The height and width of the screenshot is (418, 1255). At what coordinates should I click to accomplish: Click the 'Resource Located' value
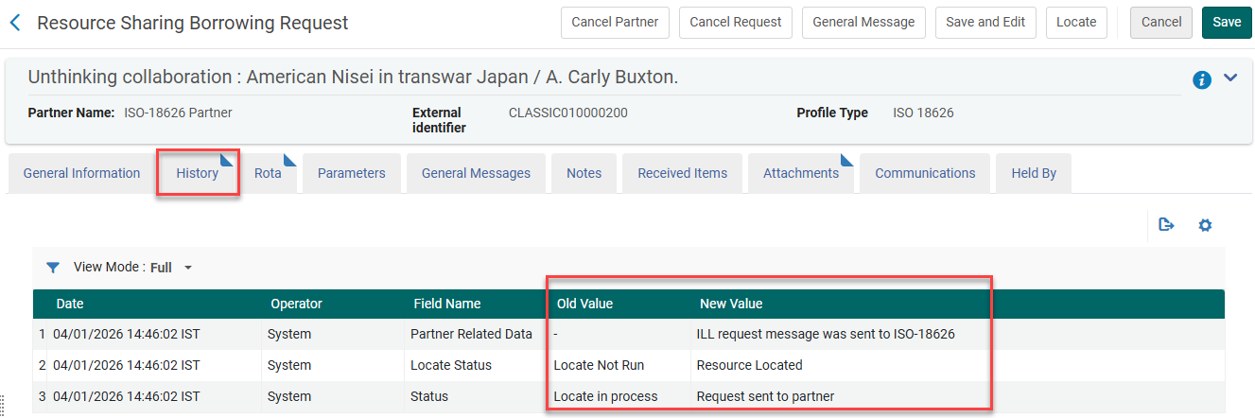(x=749, y=365)
